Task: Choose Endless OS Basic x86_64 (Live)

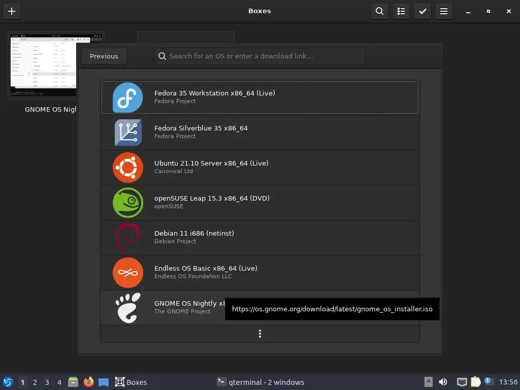Action: (x=259, y=273)
